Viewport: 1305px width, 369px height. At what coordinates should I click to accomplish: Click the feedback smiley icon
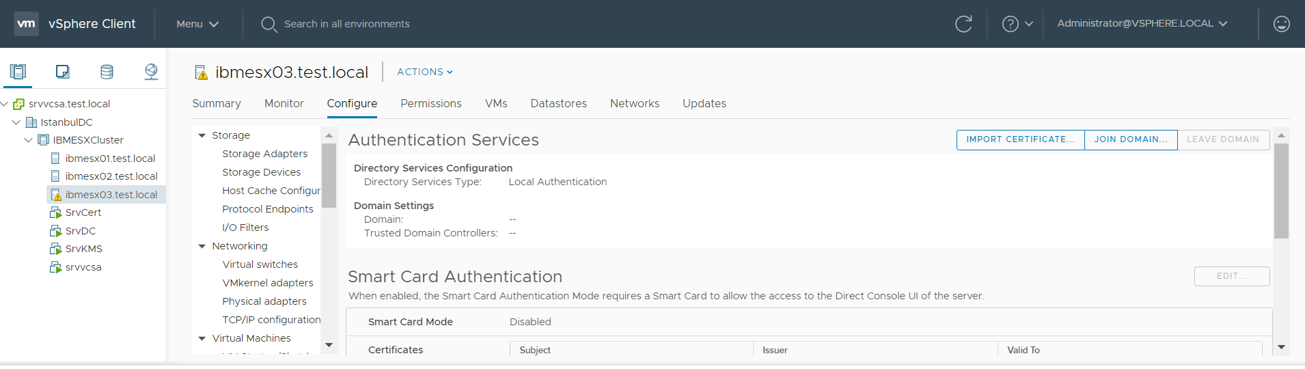pyautogui.click(x=1281, y=24)
